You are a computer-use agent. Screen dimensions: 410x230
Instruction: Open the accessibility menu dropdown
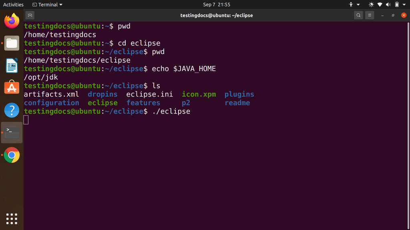click(352, 4)
